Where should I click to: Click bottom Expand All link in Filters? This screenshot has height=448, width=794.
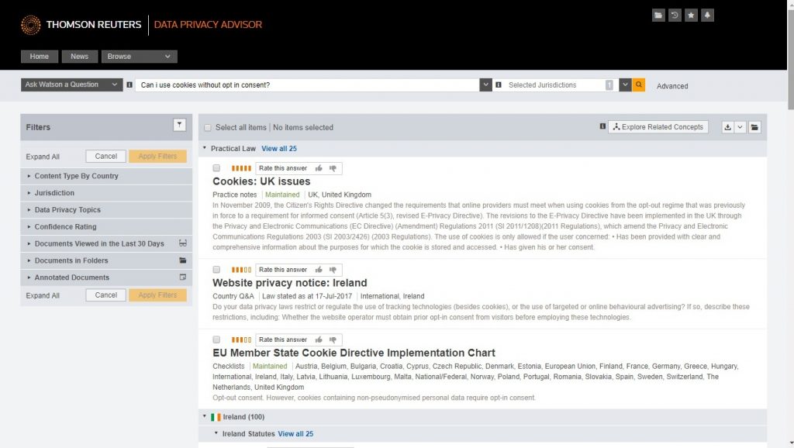click(43, 295)
